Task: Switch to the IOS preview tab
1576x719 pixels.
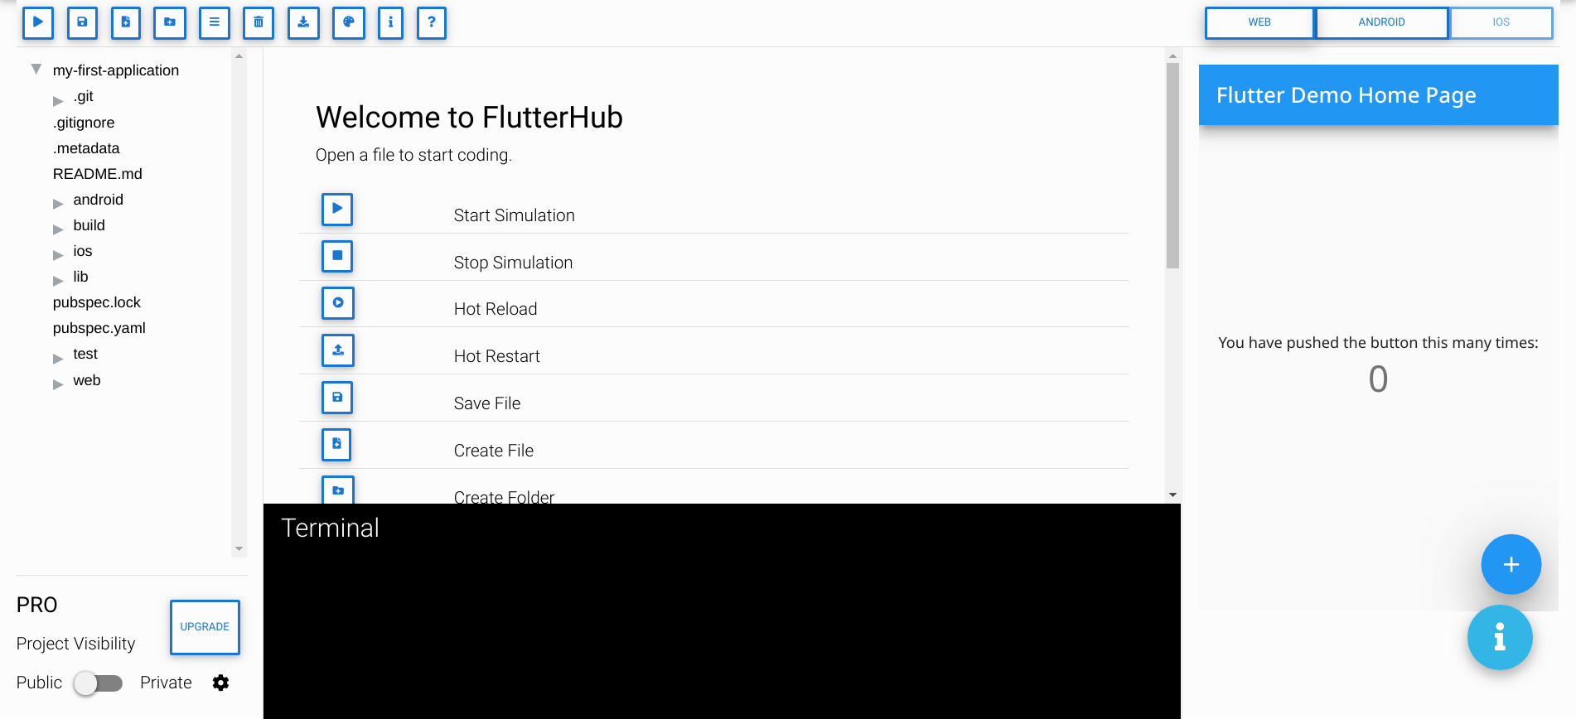Action: click(1501, 22)
